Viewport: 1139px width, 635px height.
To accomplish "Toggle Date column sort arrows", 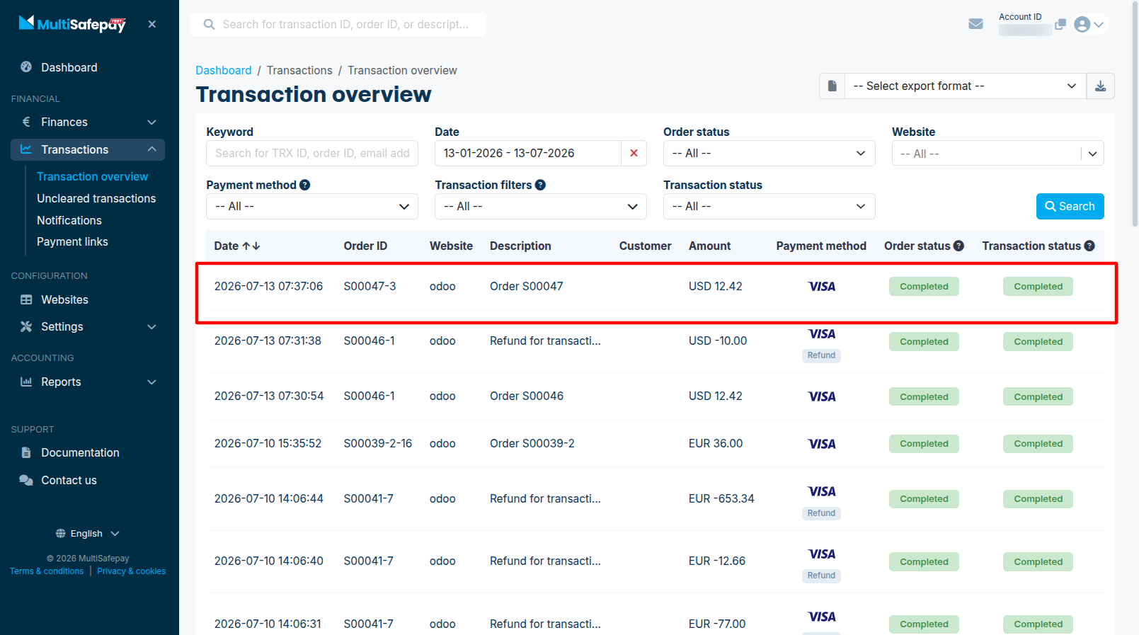I will coord(251,246).
